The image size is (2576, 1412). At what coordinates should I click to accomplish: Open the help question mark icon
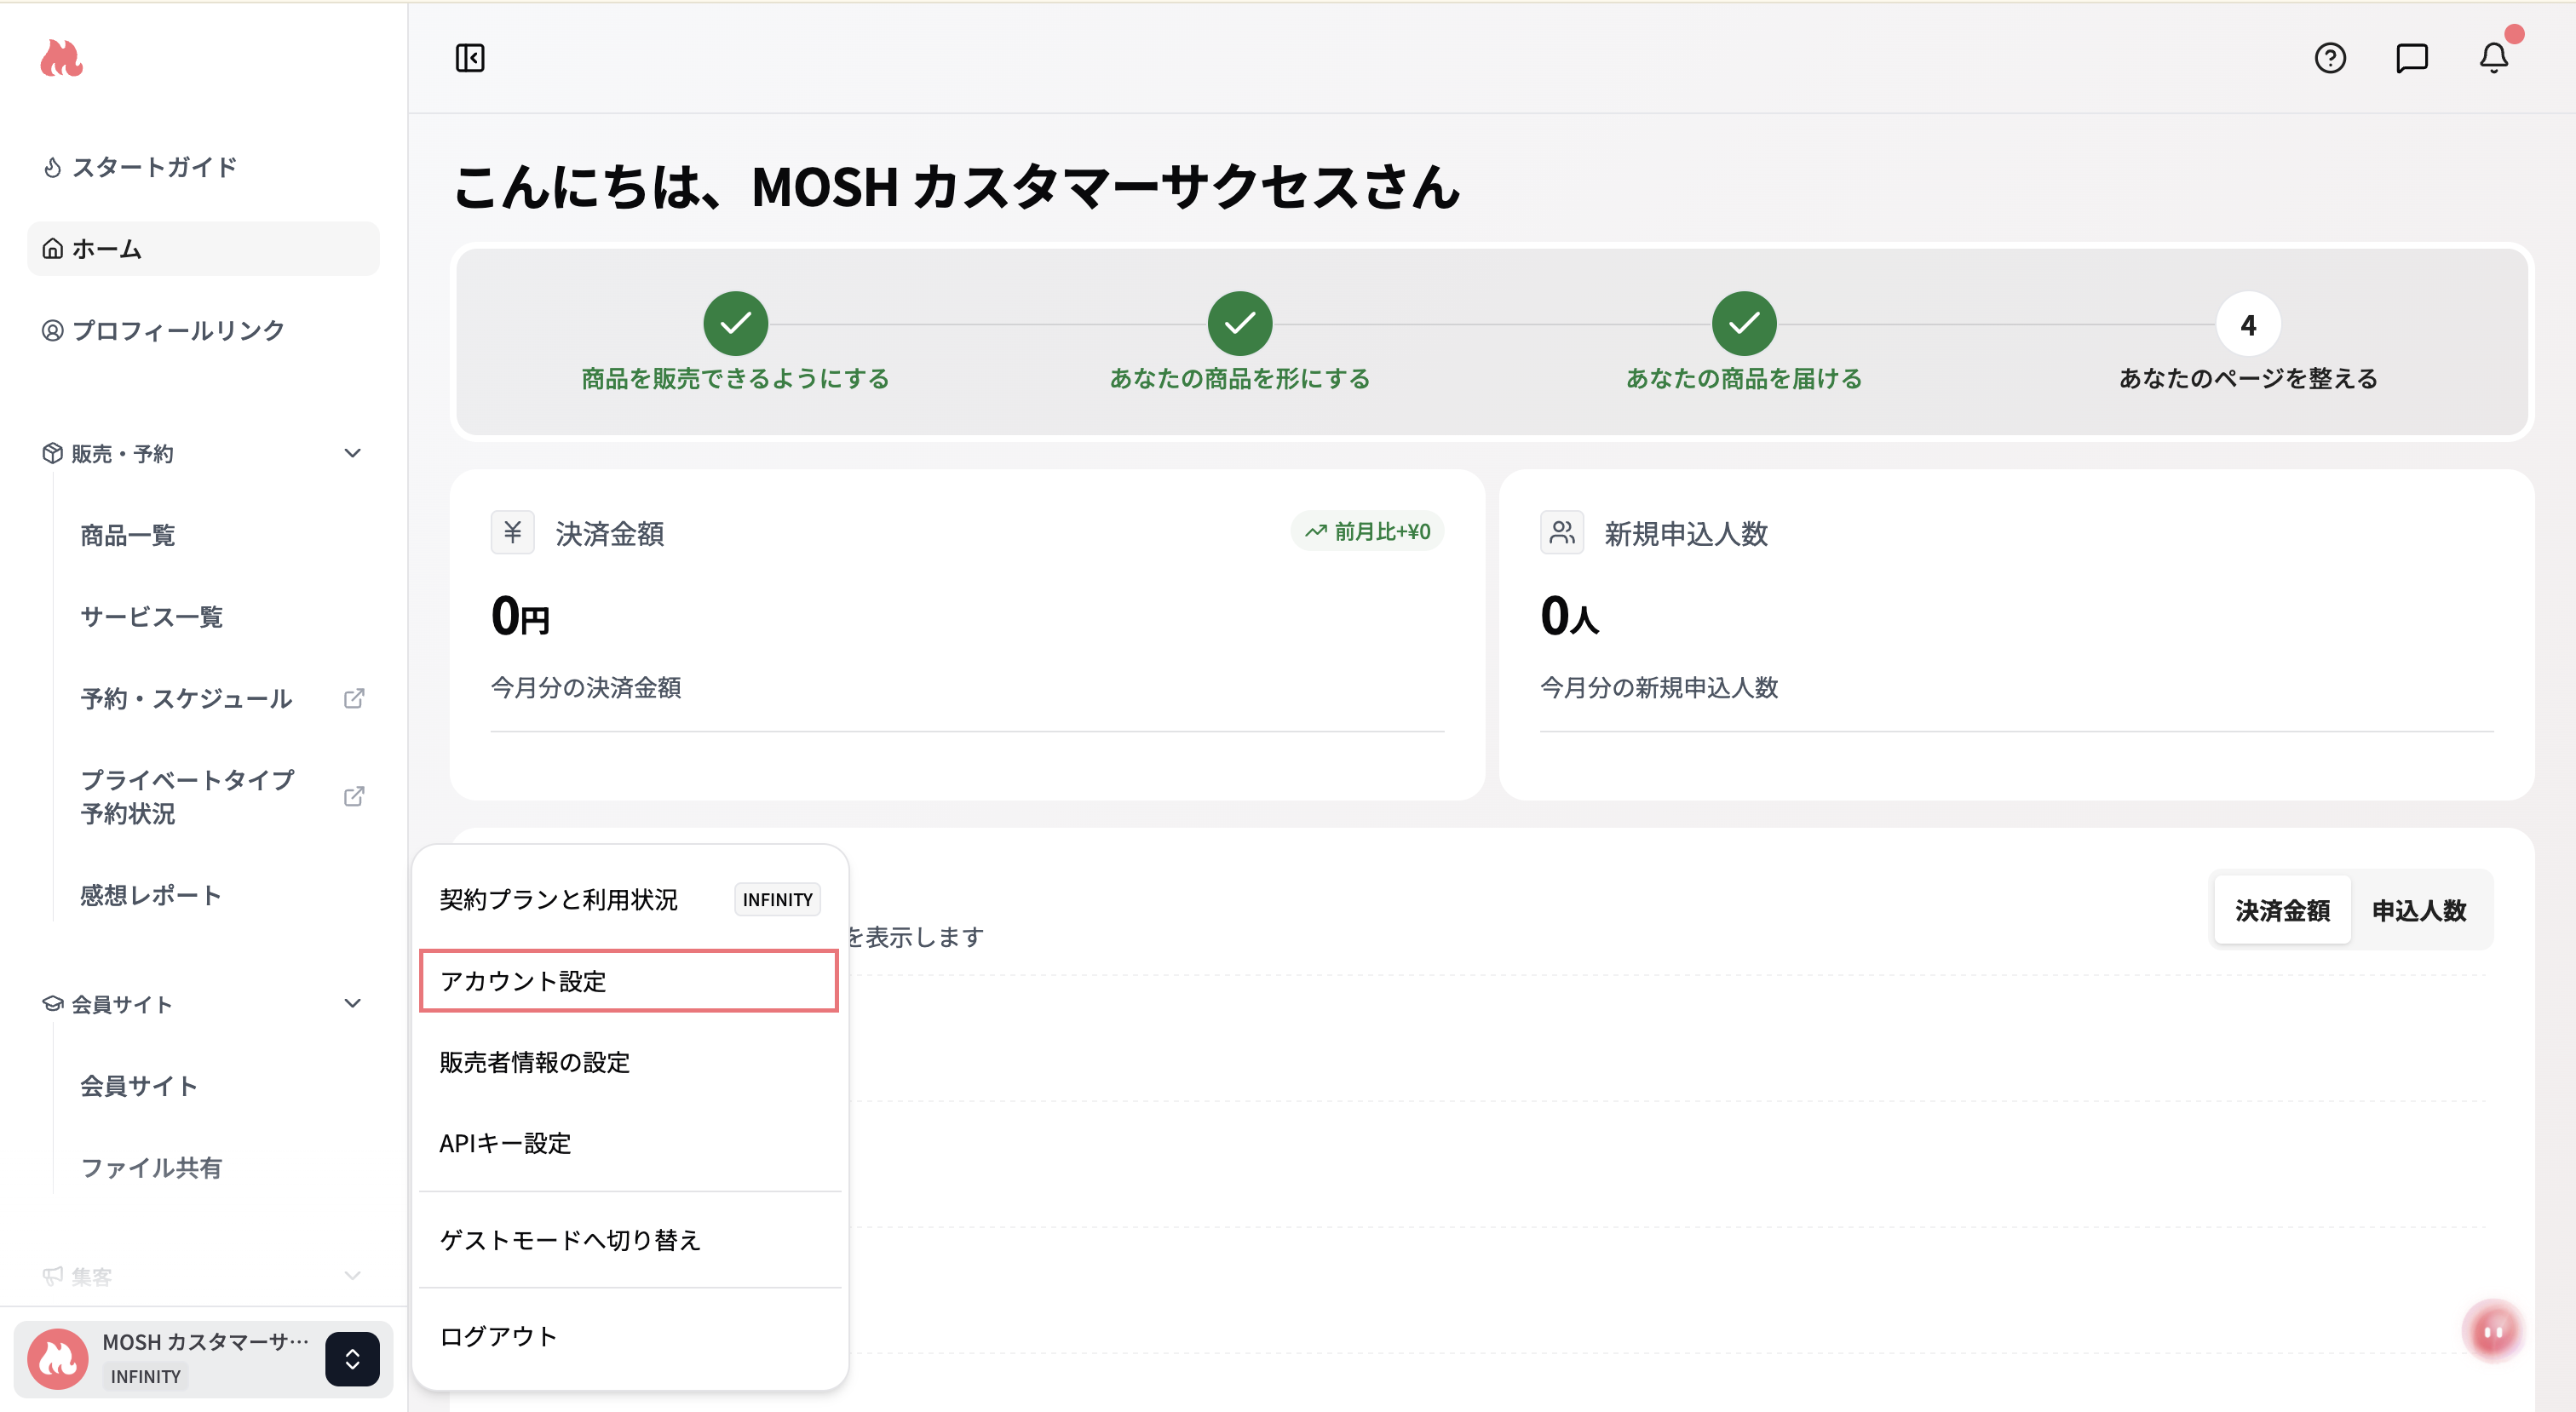[x=2330, y=58]
